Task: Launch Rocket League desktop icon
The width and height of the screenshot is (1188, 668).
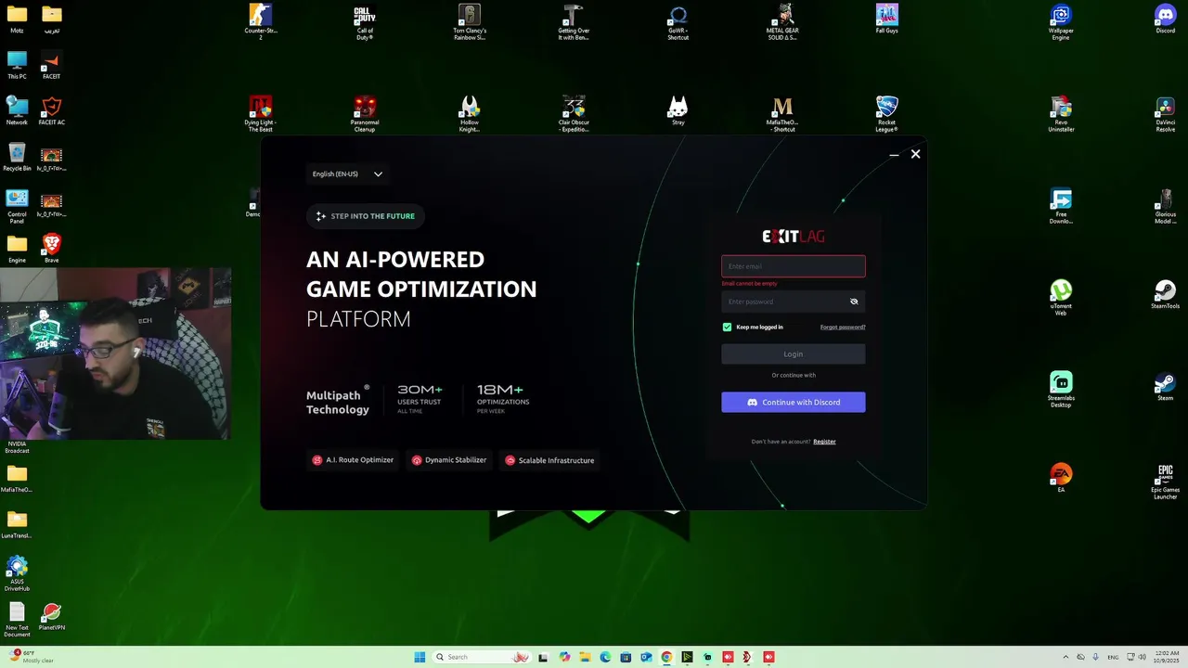Action: point(887,113)
